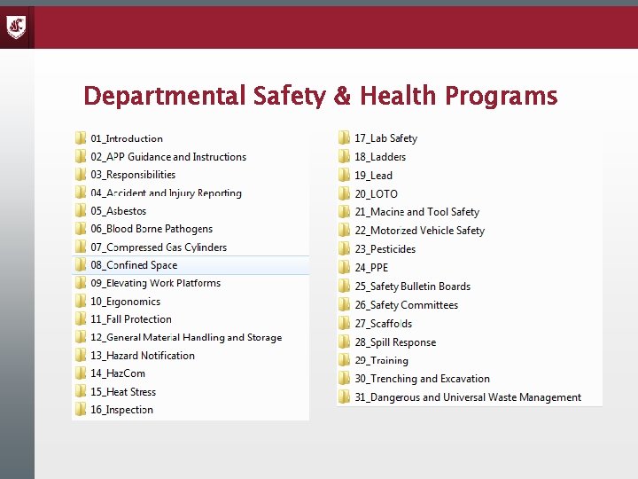Select the 11_Fall Protection folder name
Screen dimensions: 638x479
131,319
